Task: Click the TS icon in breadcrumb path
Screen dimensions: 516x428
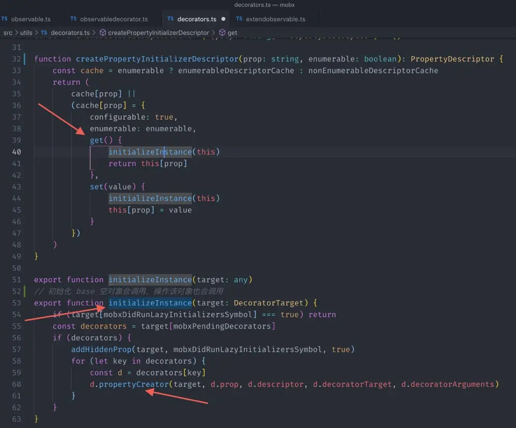Action: [x=44, y=32]
